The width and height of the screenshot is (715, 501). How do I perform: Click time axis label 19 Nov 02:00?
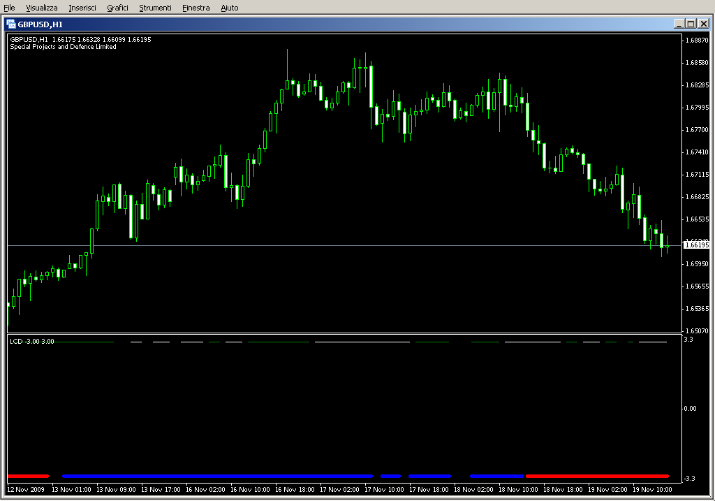(608, 490)
